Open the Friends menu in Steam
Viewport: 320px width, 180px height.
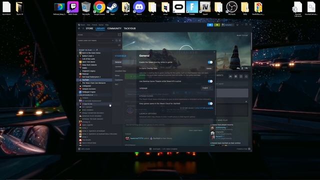pos(94,25)
